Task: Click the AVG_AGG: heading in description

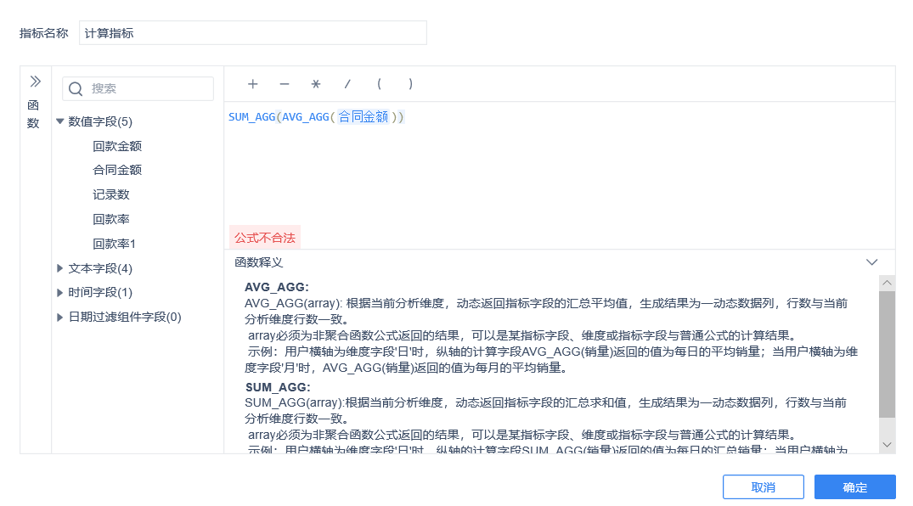Action: [x=277, y=287]
